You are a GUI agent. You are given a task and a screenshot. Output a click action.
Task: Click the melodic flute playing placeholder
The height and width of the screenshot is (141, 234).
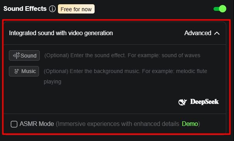[x=125, y=76]
